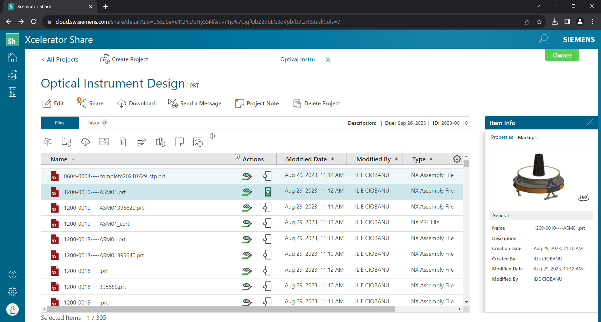Image resolution: width=601 pixels, height=322 pixels.
Task: Open the search magnifier in header
Action: tap(543, 39)
